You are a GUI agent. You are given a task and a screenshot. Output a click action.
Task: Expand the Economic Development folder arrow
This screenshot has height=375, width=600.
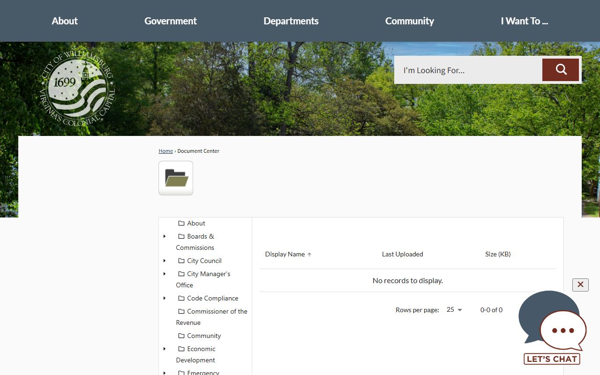point(165,349)
